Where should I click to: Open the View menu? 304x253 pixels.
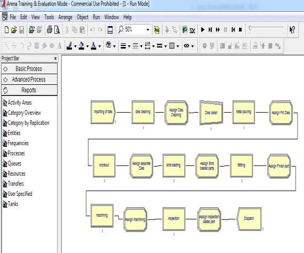tap(36, 17)
